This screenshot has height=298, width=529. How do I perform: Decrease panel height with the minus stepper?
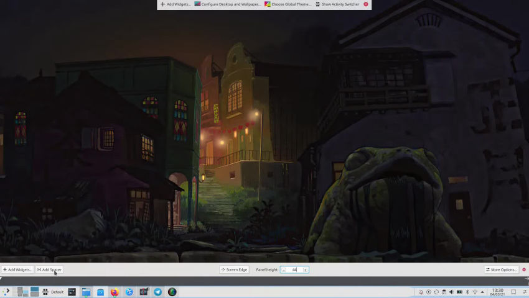click(284, 269)
